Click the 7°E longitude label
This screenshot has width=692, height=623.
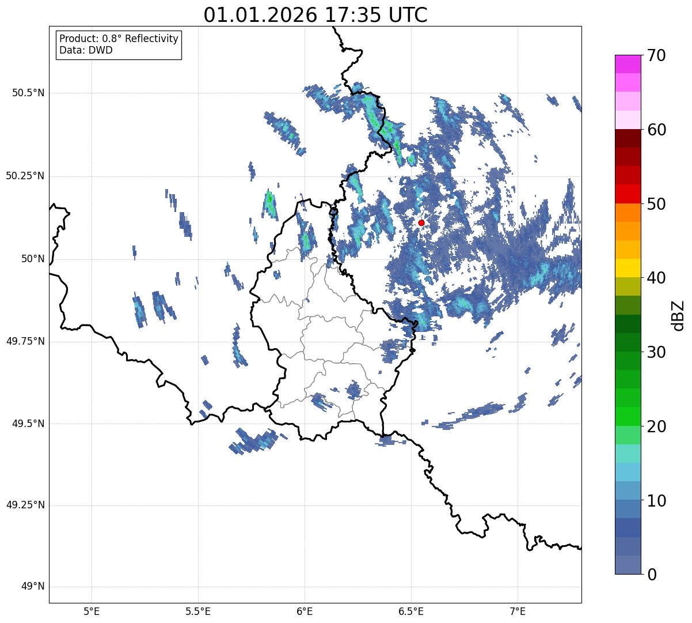[518, 611]
